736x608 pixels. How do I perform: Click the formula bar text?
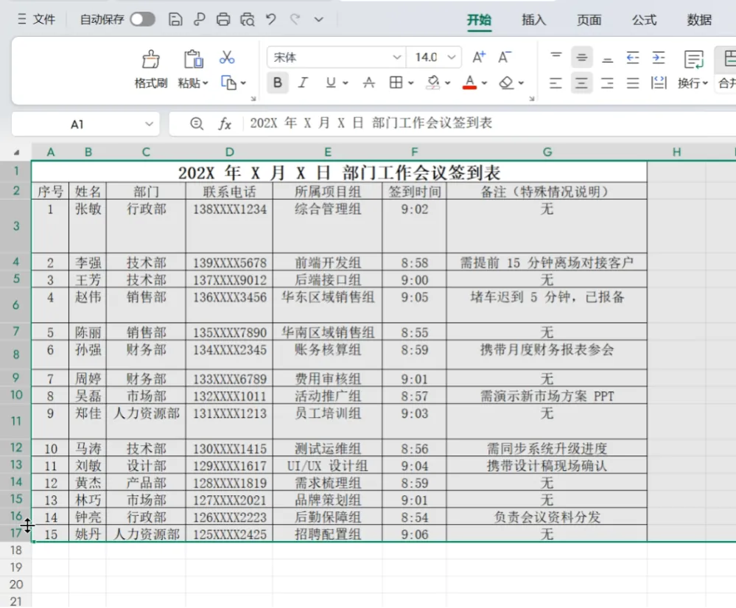(x=371, y=123)
